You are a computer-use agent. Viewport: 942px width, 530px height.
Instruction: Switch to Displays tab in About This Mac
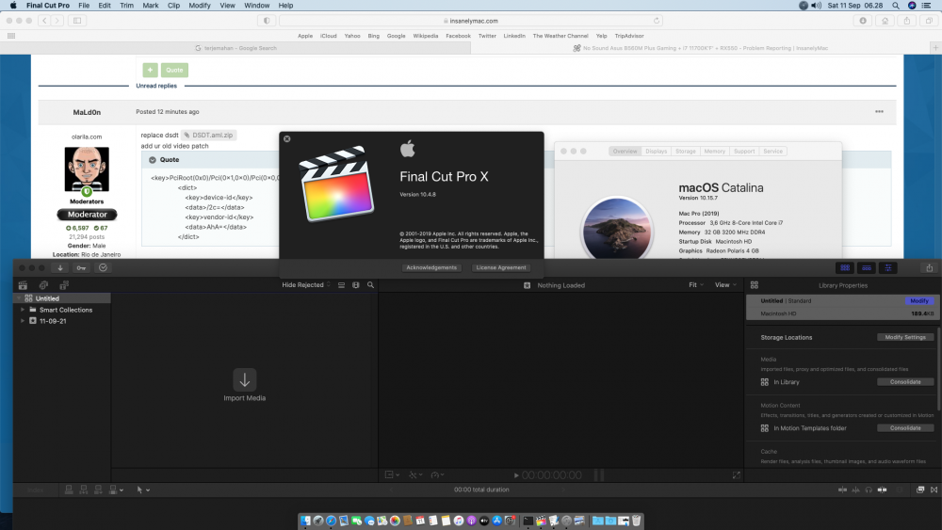(656, 152)
